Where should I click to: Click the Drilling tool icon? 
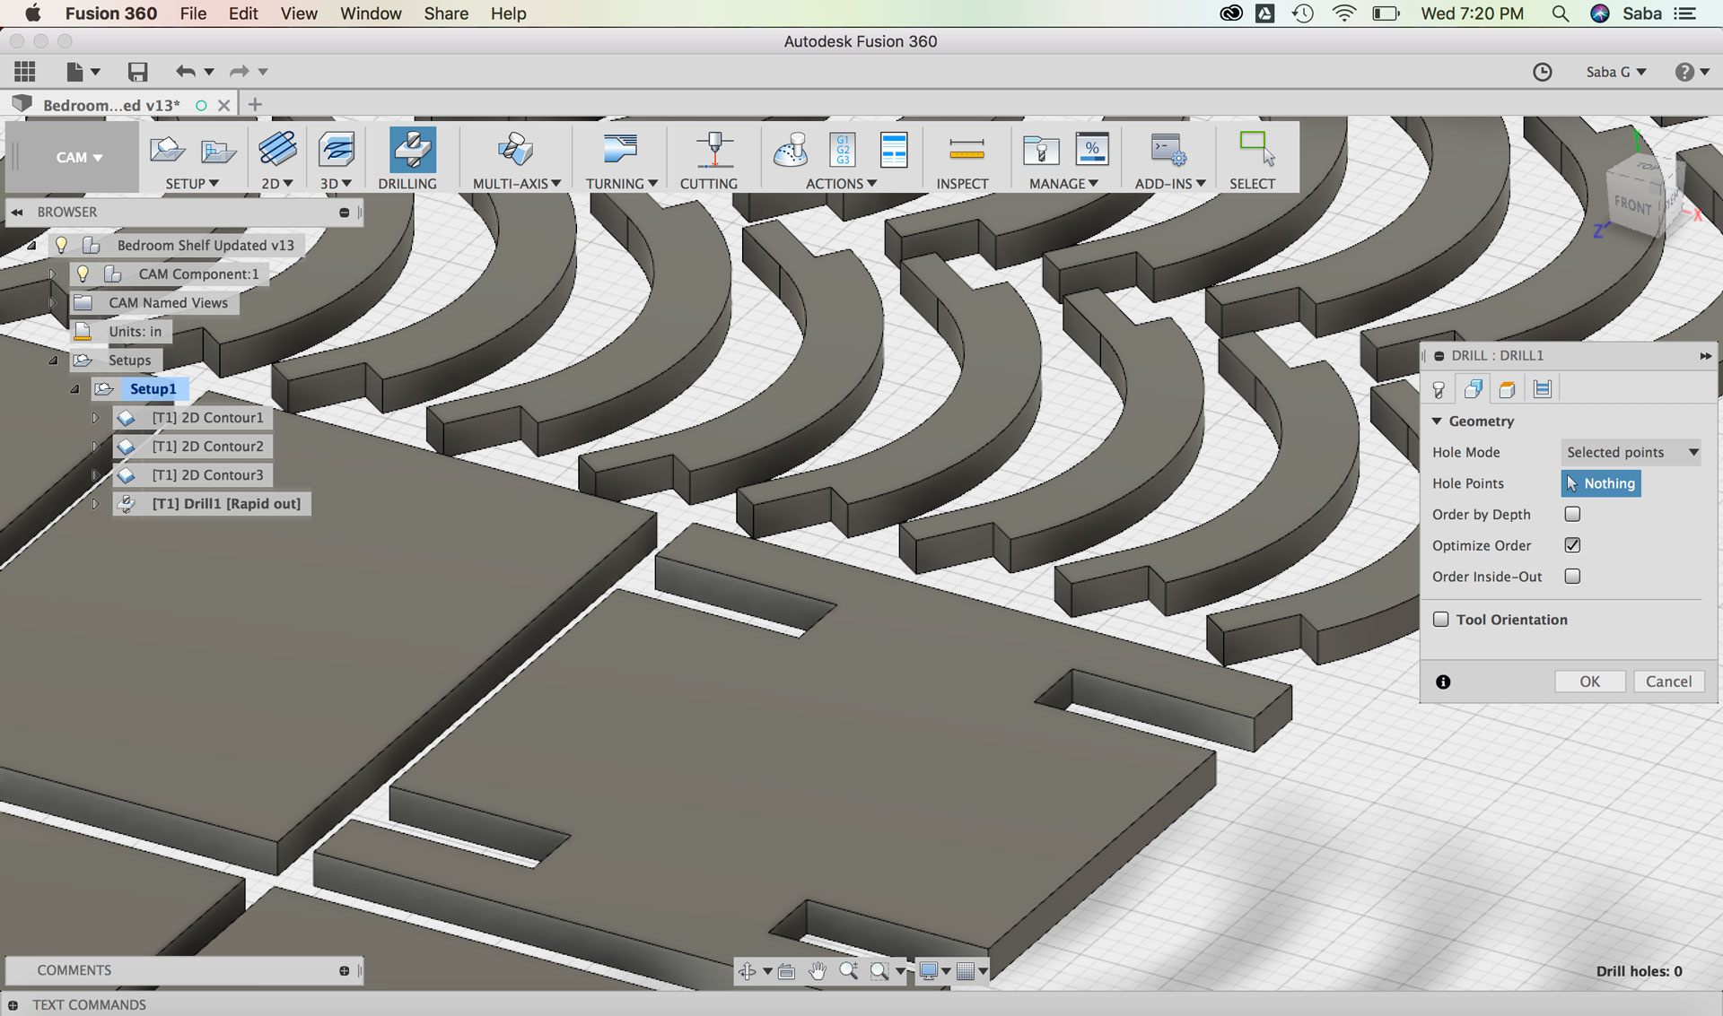coord(412,150)
